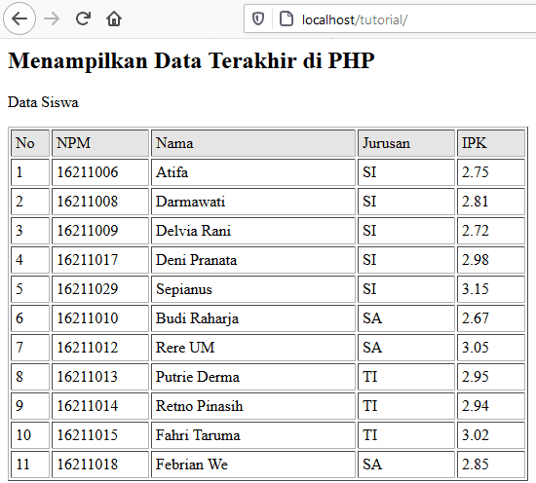Select NPM cell 16211029

[x=100, y=289]
